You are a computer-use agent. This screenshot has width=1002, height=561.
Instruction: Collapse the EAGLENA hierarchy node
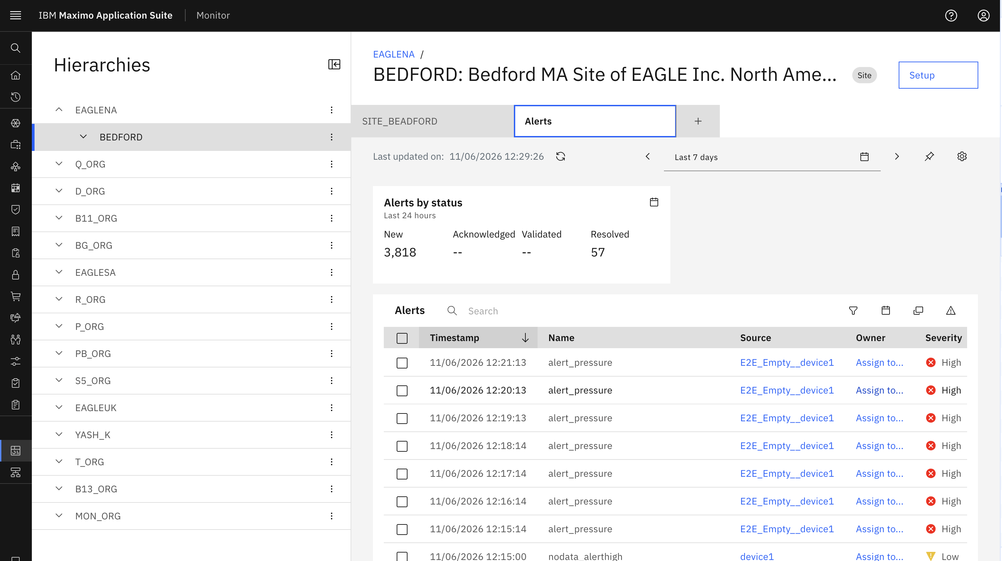pyautogui.click(x=59, y=110)
